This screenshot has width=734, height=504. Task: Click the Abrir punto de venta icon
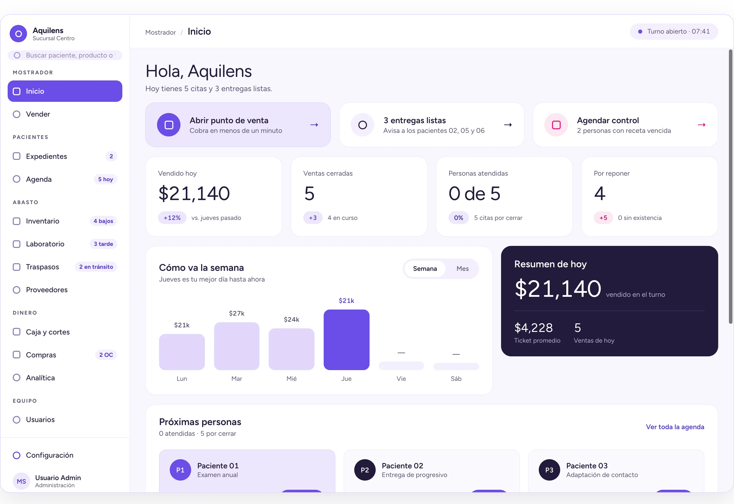(x=169, y=125)
